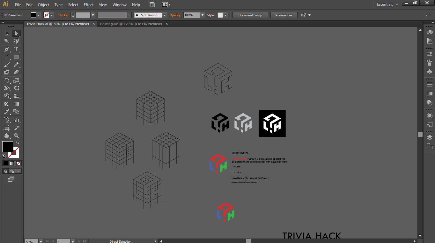
Task: Open the fill color dropdown in control bar
Action: tap(39, 15)
